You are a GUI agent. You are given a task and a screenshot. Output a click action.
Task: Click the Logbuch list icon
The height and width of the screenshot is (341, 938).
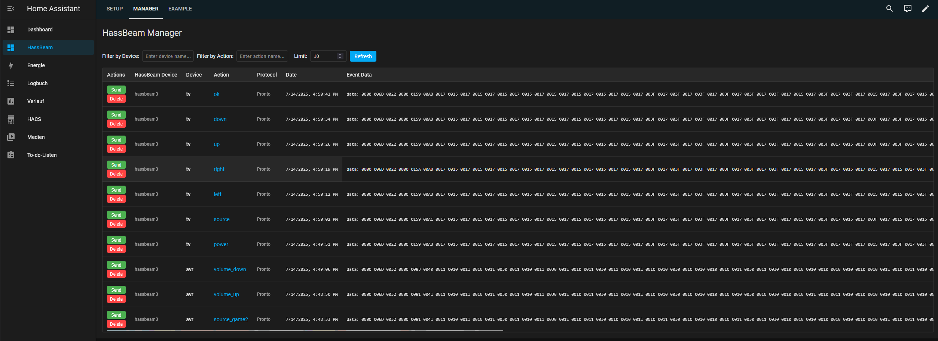point(11,83)
